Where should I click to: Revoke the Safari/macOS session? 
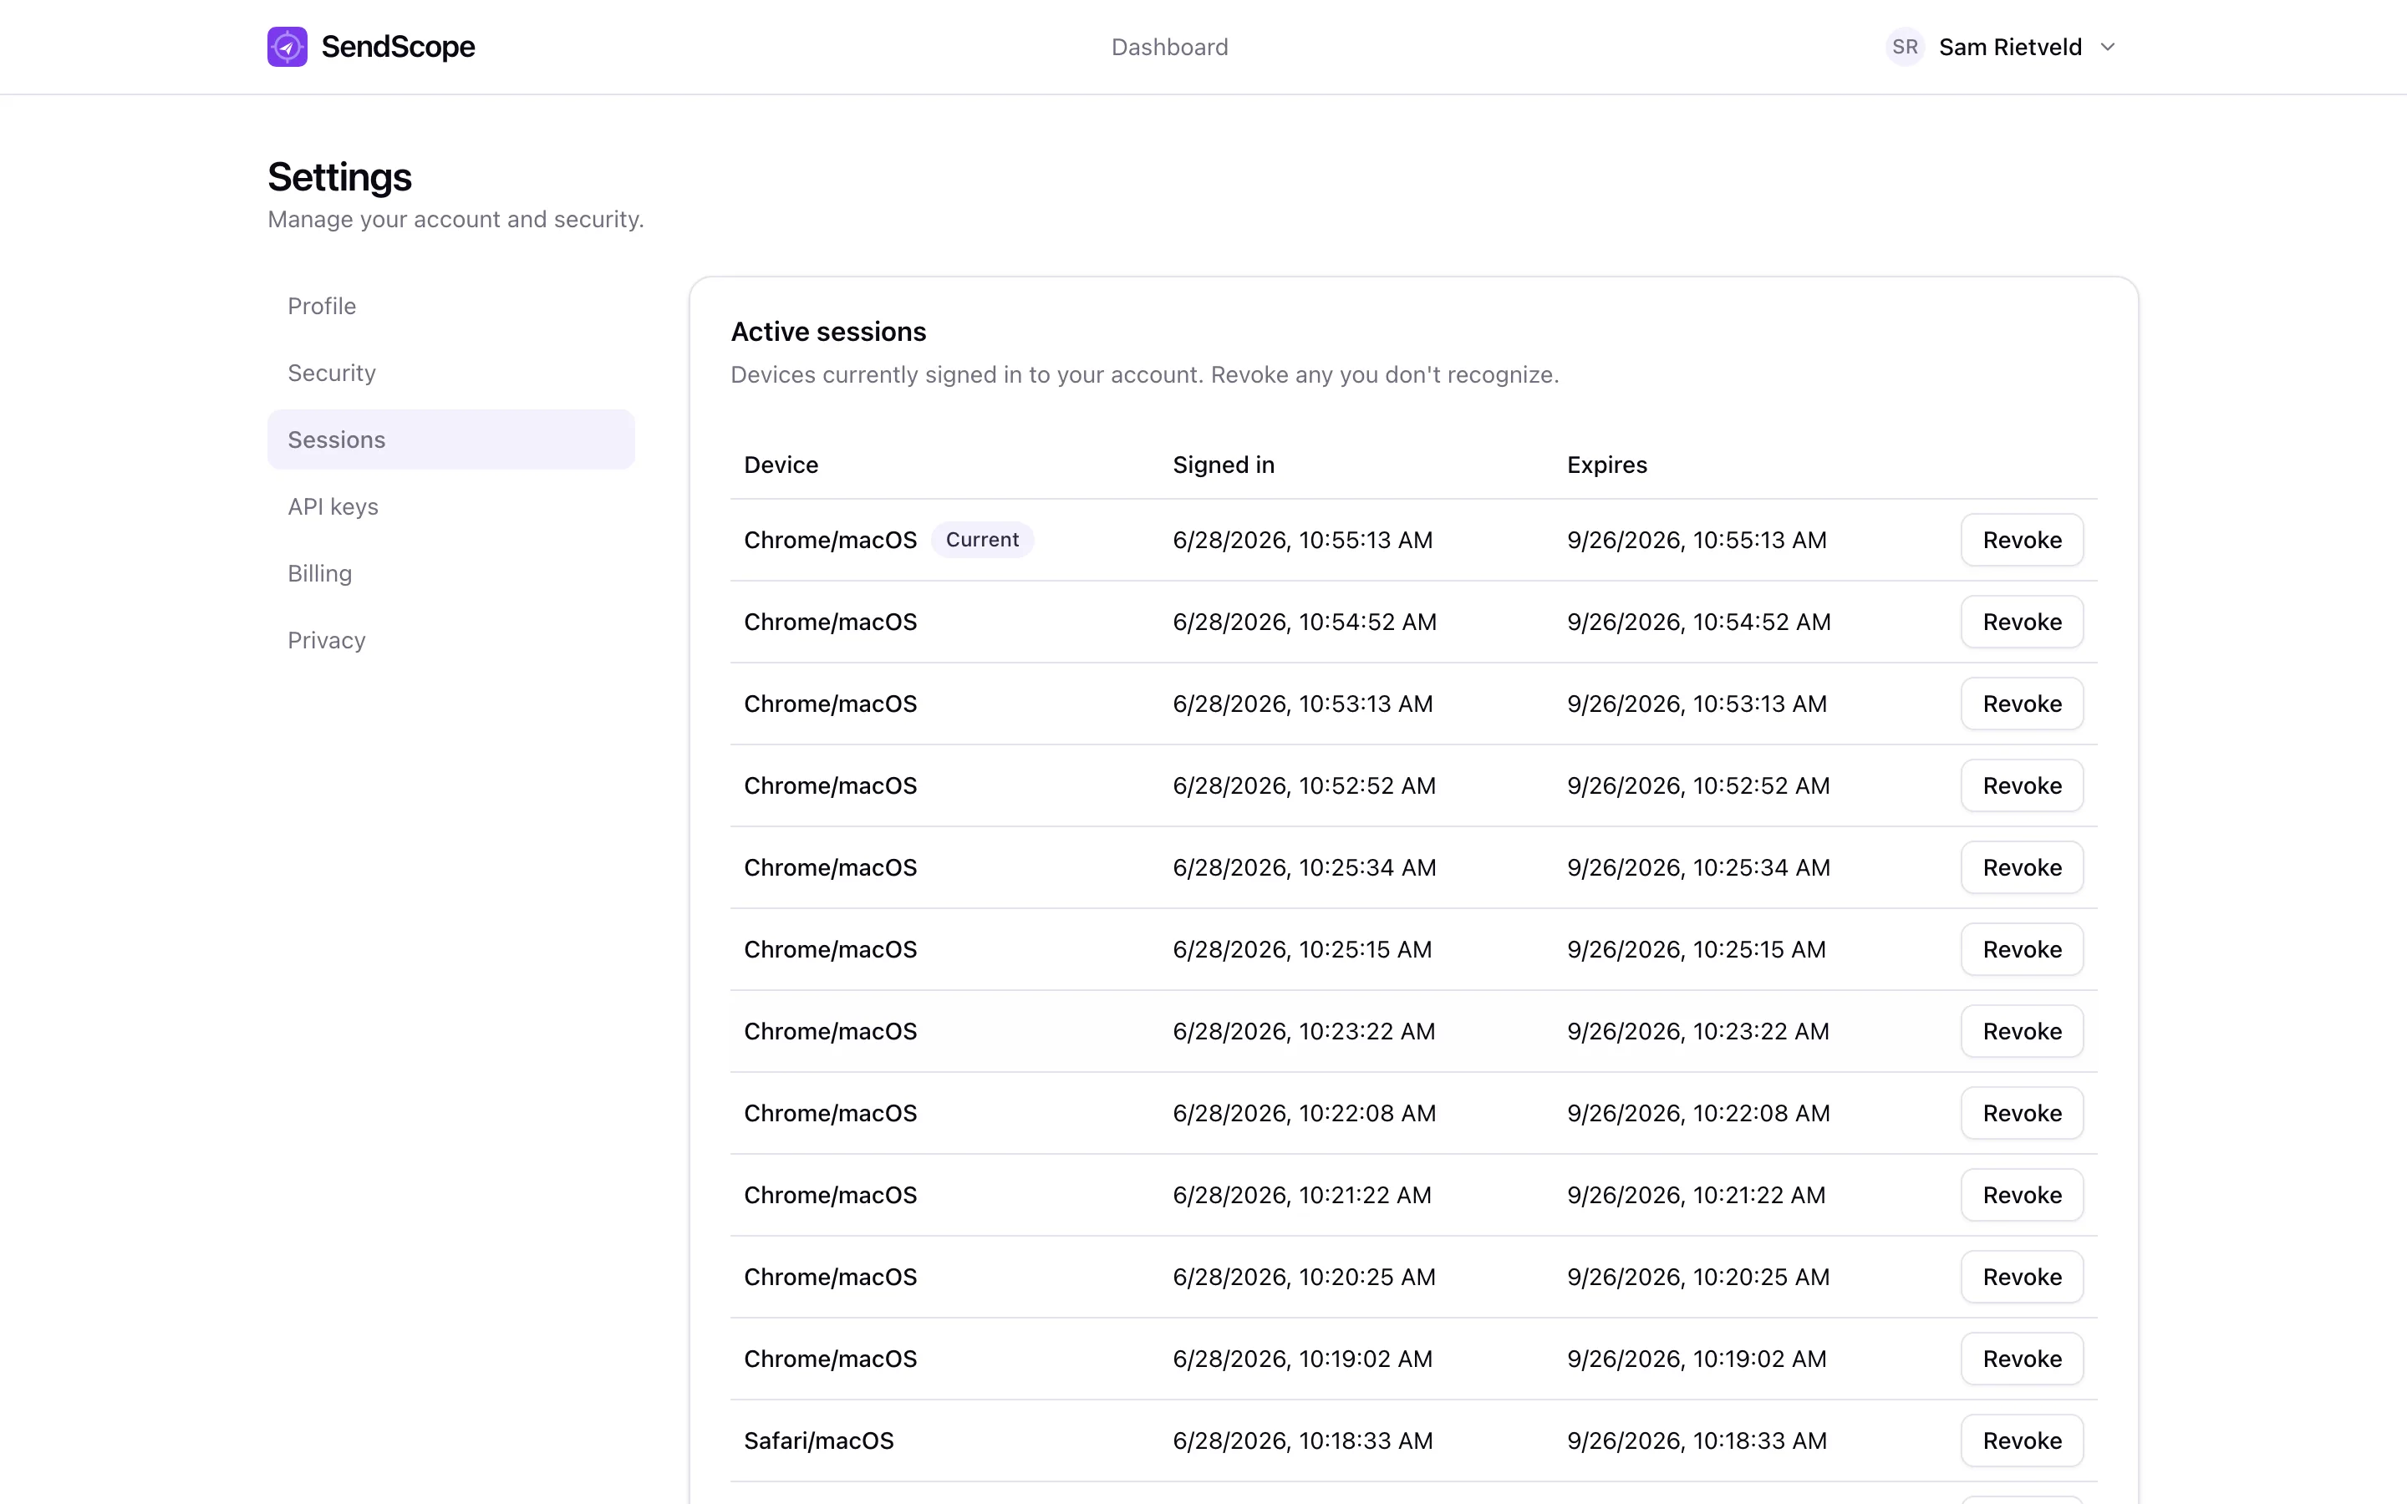click(x=2021, y=1440)
